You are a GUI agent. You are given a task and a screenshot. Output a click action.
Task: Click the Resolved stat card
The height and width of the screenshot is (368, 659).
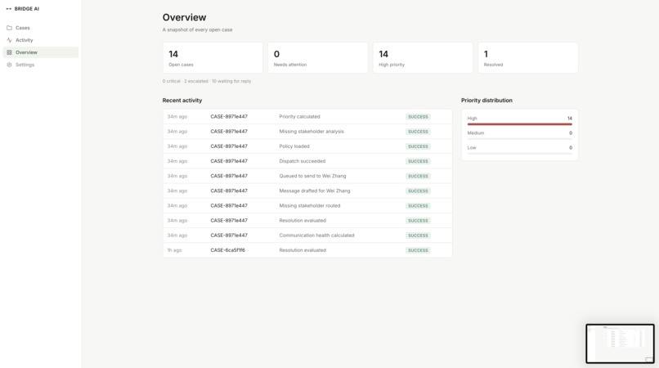[x=528, y=57]
